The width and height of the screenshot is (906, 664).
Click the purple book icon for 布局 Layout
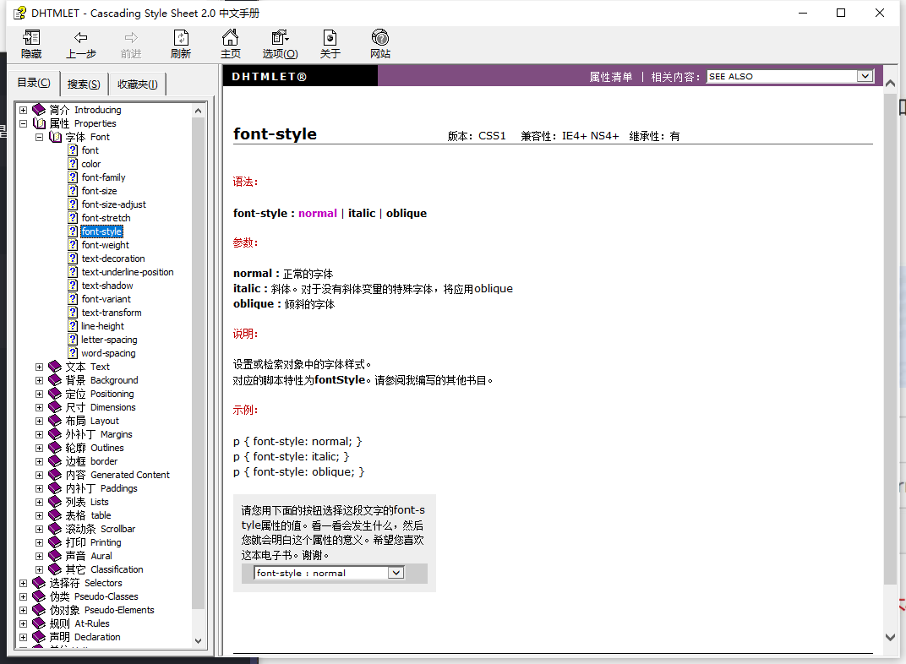pos(55,421)
